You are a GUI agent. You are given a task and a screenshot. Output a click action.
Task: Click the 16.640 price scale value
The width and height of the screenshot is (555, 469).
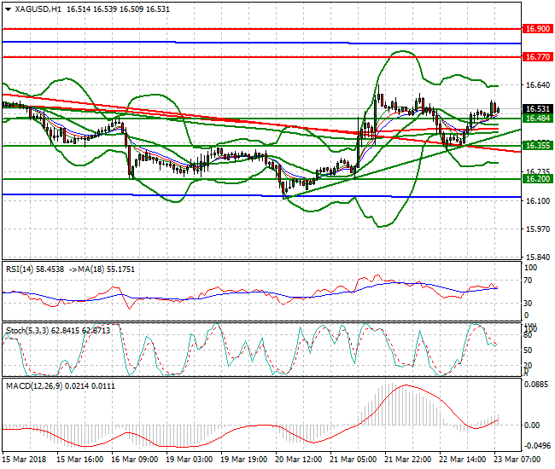(x=537, y=85)
